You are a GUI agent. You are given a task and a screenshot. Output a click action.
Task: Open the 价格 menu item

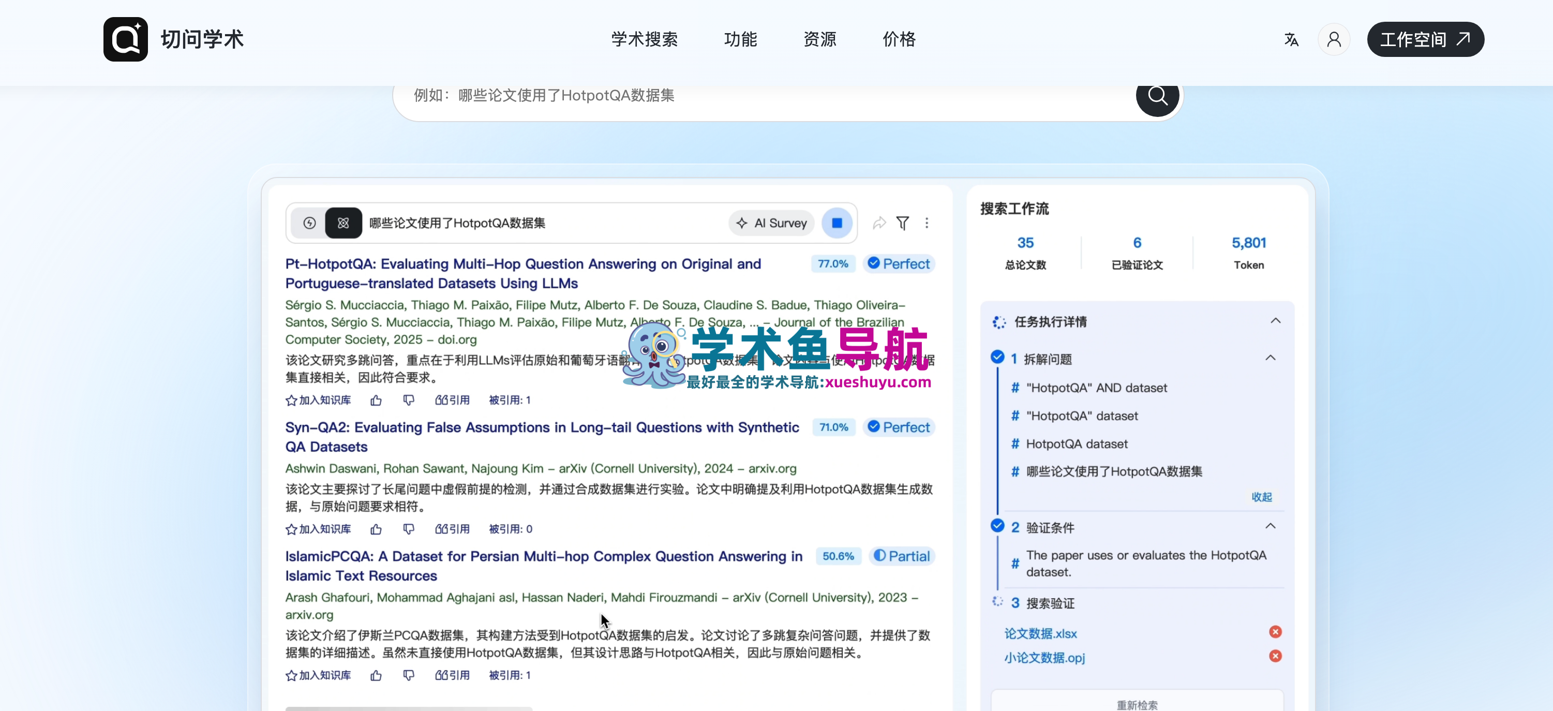pos(899,40)
